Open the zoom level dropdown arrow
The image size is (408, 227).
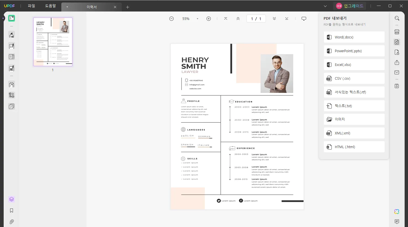[198, 19]
